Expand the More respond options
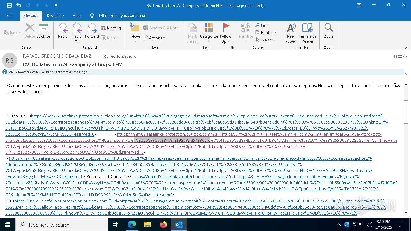The height and width of the screenshot is (231, 411). point(110,38)
